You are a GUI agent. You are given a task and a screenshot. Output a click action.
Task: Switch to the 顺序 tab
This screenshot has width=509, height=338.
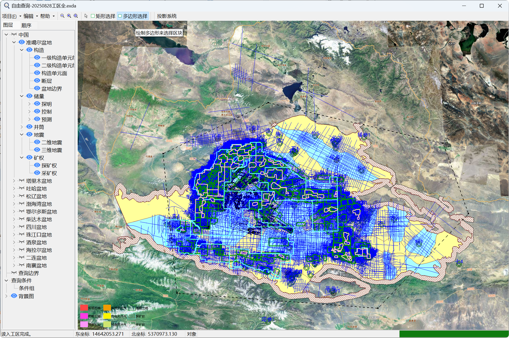(26, 25)
